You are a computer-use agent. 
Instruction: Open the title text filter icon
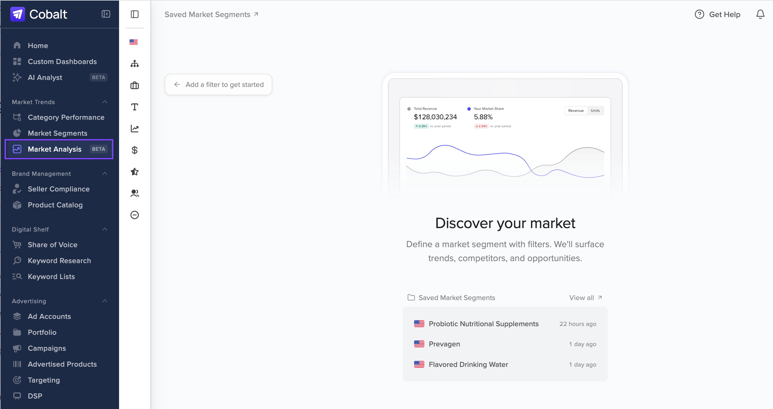[135, 107]
